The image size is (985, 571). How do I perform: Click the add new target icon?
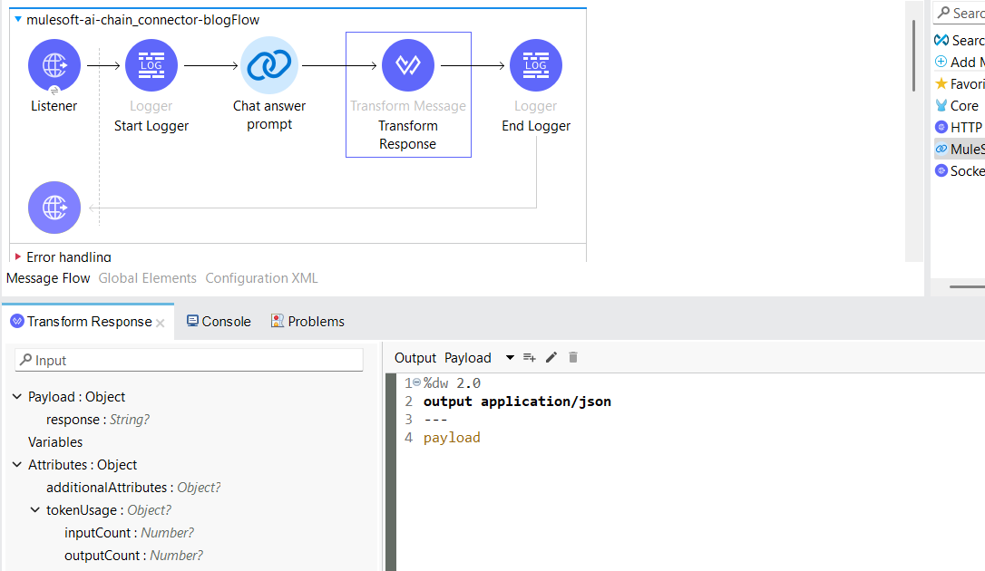point(530,358)
